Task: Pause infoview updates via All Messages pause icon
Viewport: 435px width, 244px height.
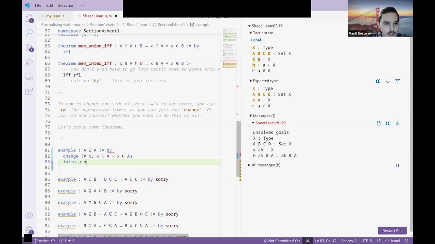Action: pos(397,165)
